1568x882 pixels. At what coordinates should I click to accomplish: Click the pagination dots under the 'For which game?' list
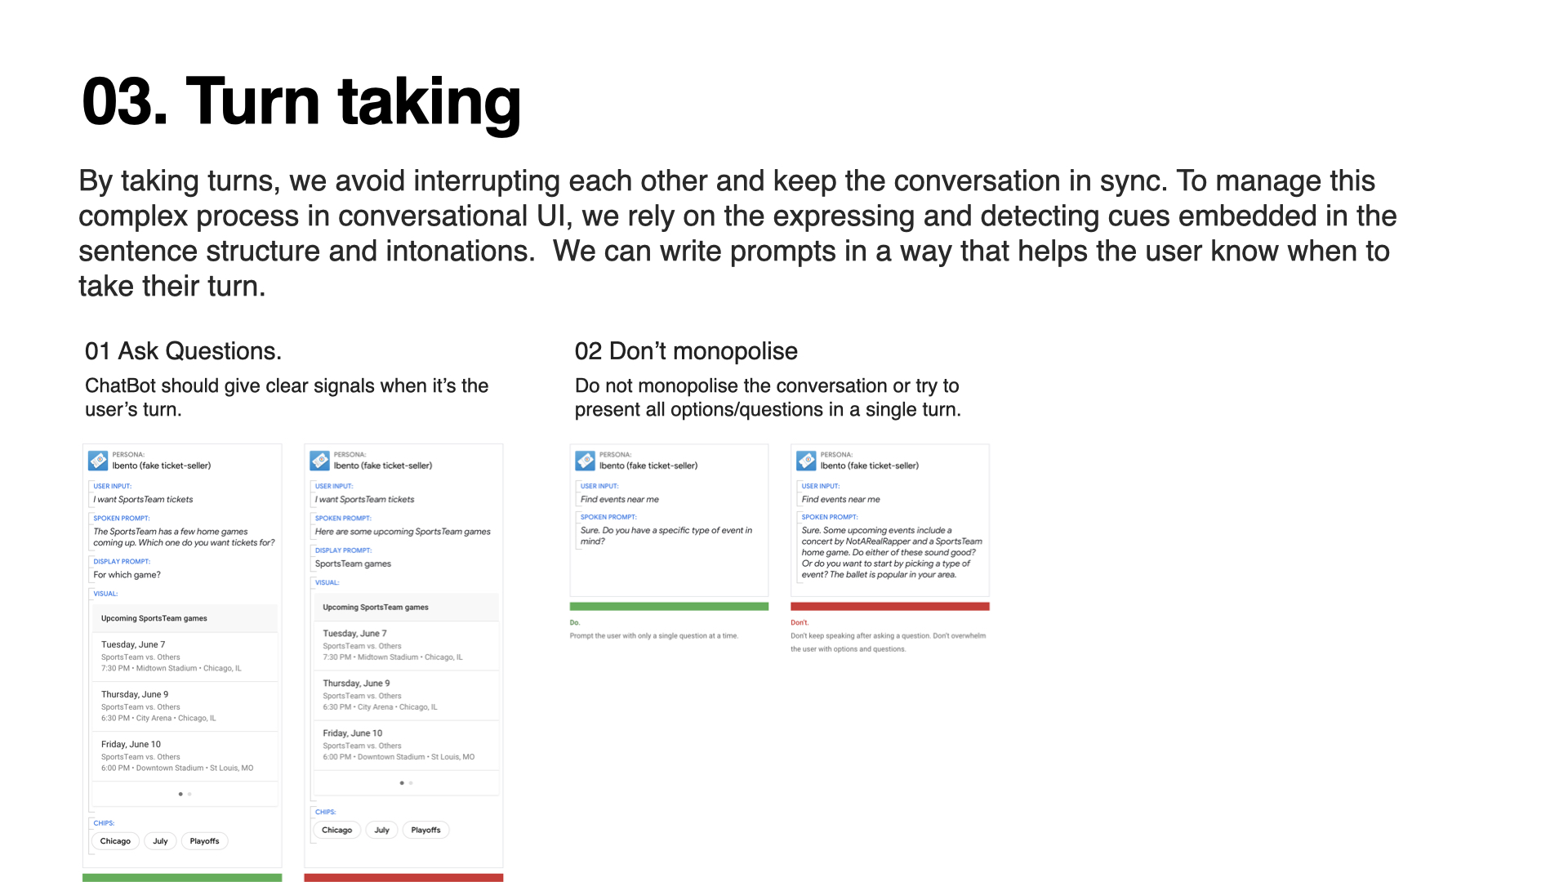click(x=185, y=794)
